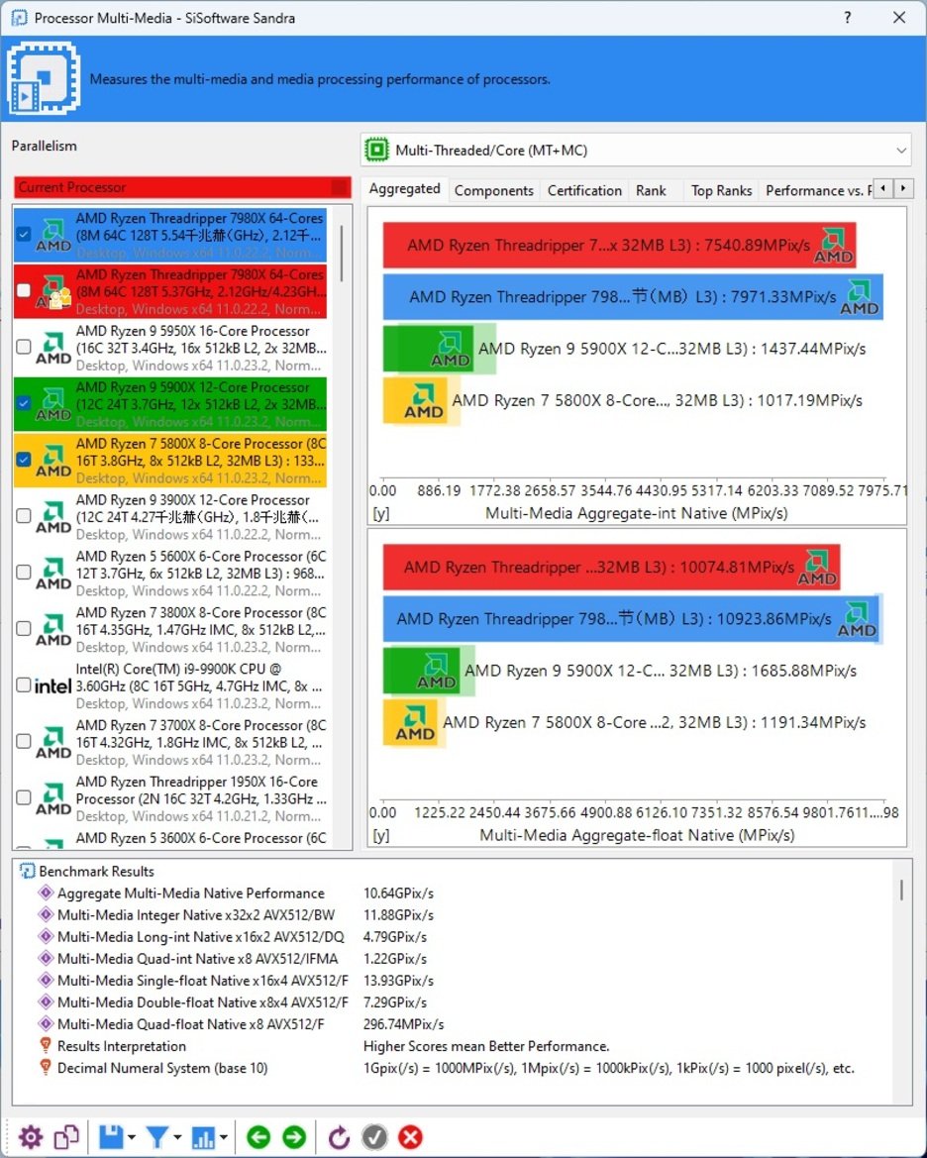Open the Certification tab

click(585, 190)
